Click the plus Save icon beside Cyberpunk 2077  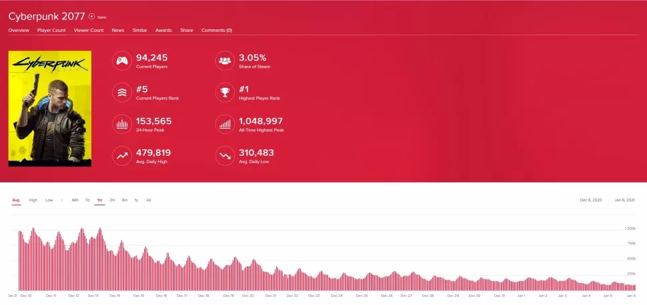coord(91,17)
